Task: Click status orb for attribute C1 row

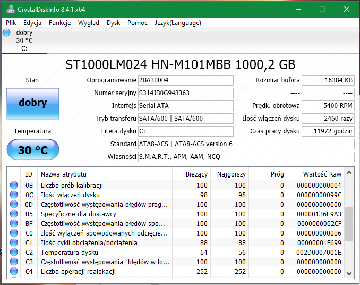Action: [14, 242]
